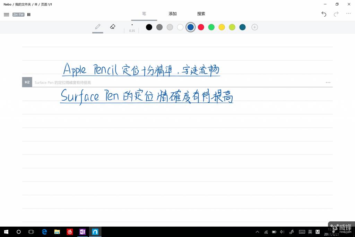Switch to the 添加 (Add) tab

pos(173,14)
